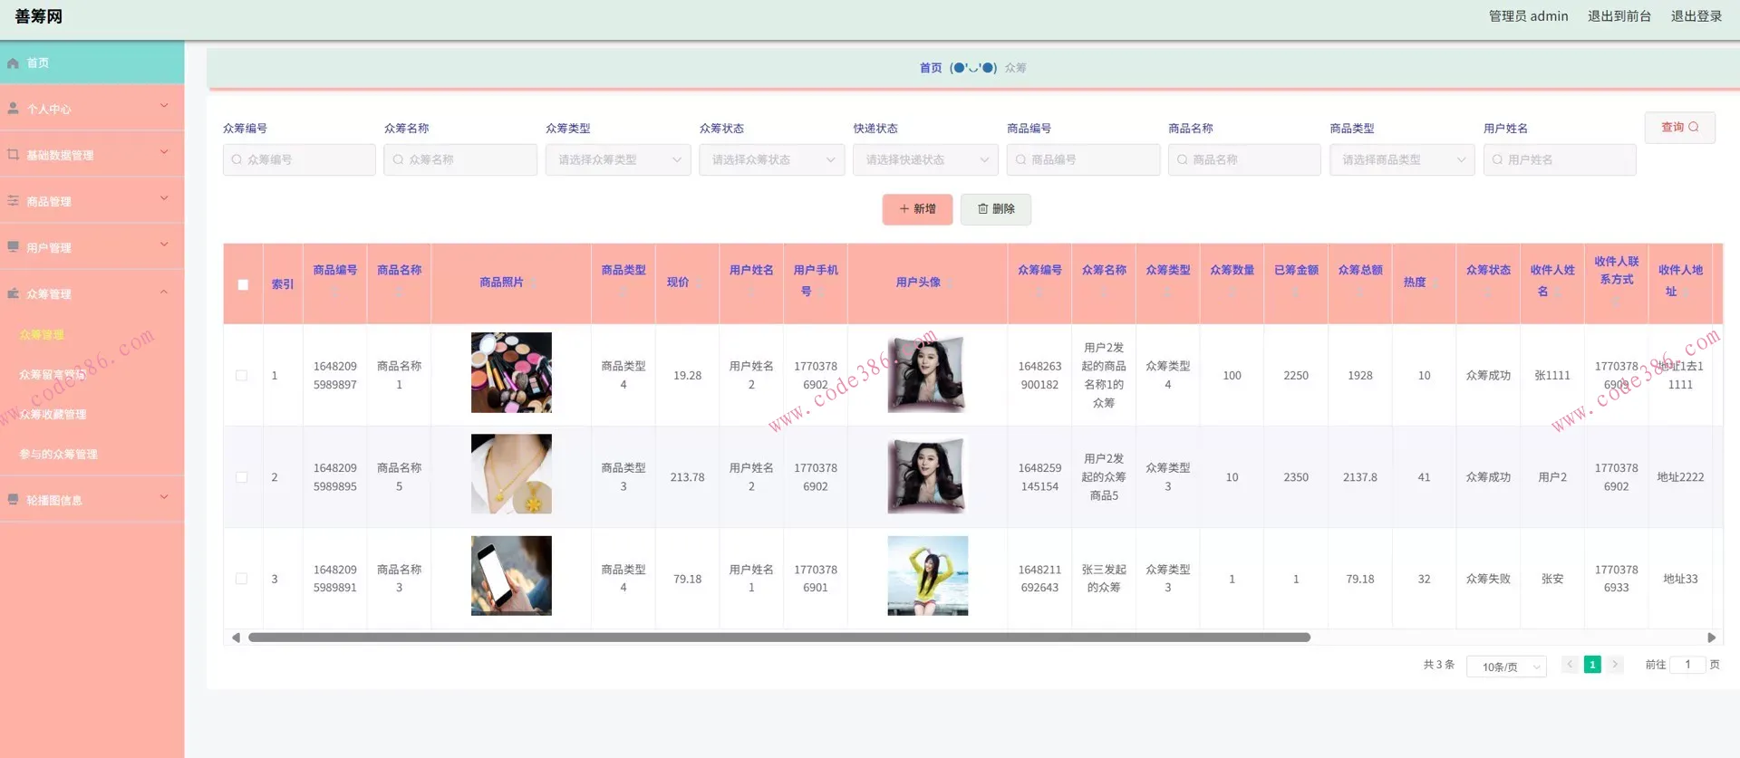Click right arrow of horizontal scrollbar
Image resolution: width=1740 pixels, height=758 pixels.
tap(1711, 638)
